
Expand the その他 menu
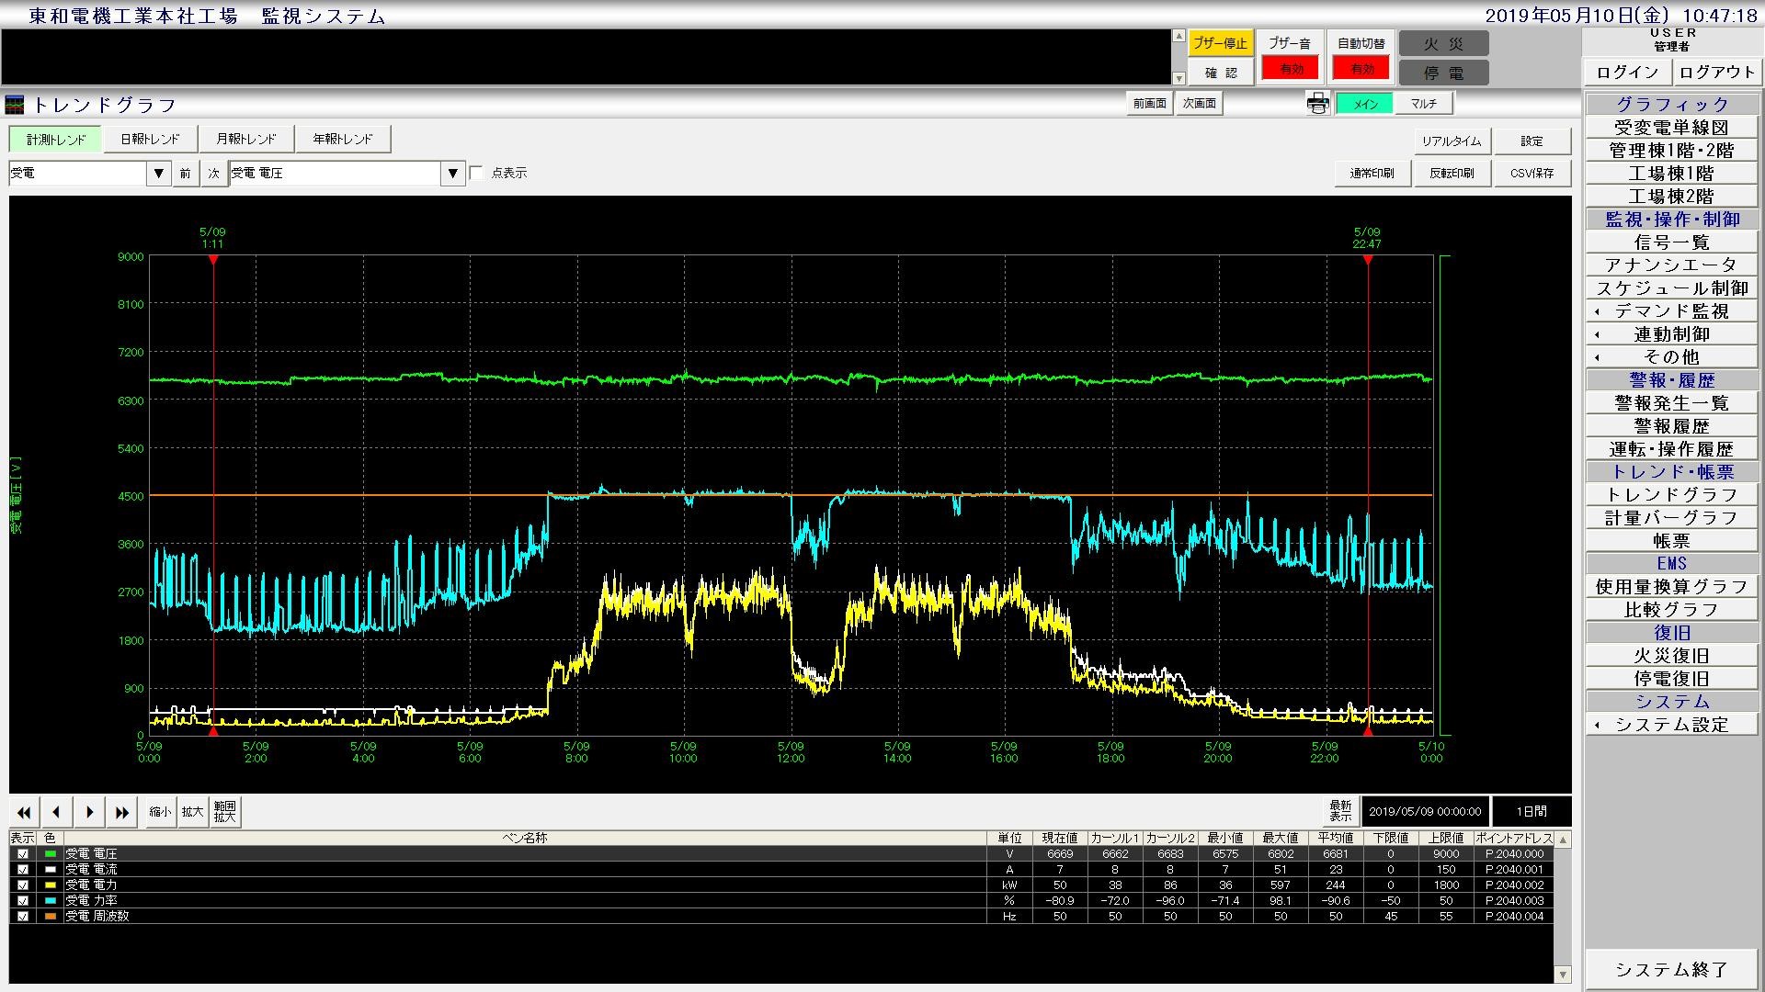1671,357
